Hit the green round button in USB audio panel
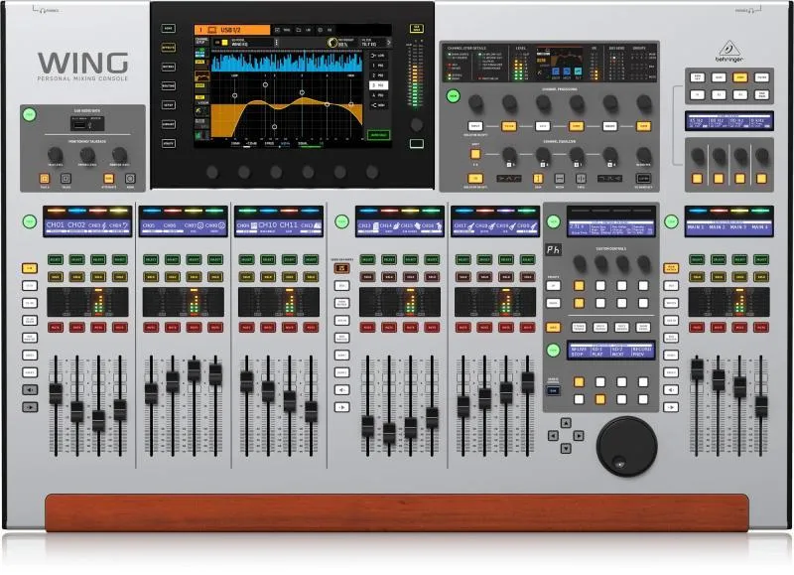The height and width of the screenshot is (575, 794). (30, 115)
